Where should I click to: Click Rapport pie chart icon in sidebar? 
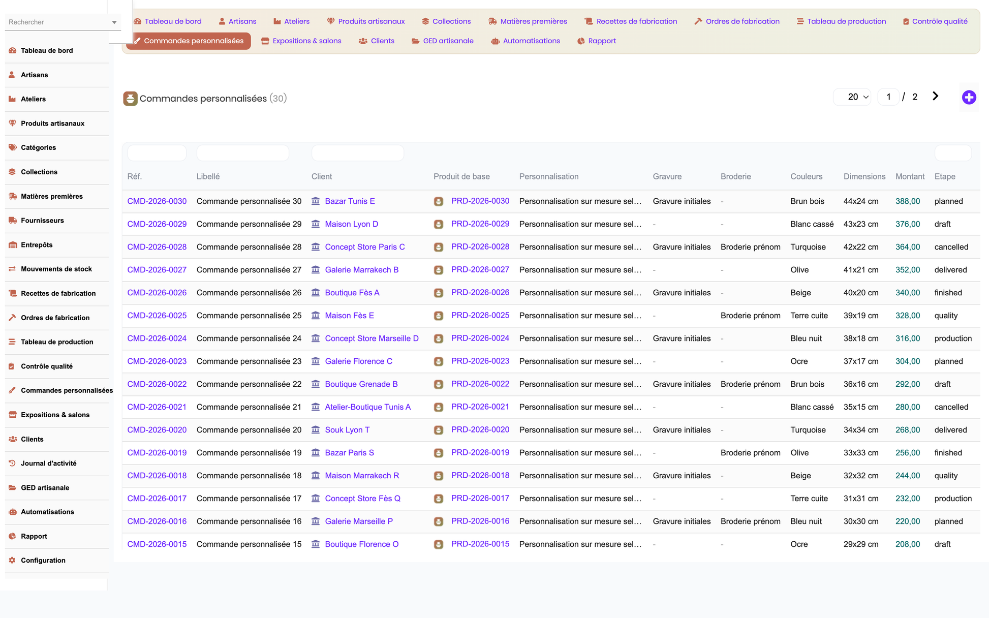(12, 536)
